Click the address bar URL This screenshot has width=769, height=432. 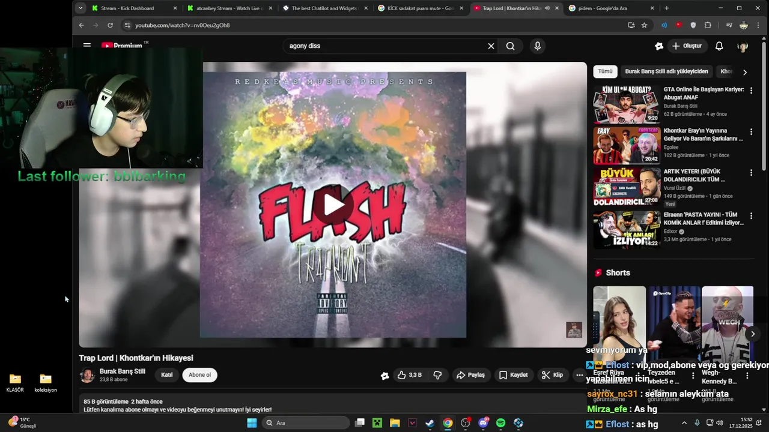183,25
